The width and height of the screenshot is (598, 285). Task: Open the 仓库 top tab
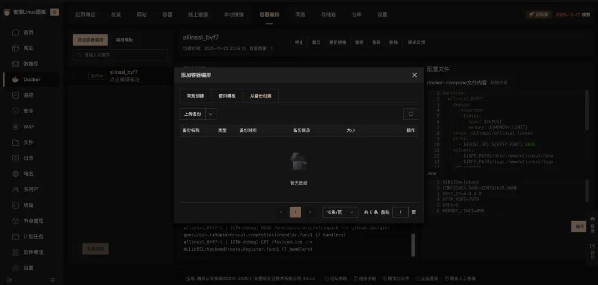tap(357, 15)
